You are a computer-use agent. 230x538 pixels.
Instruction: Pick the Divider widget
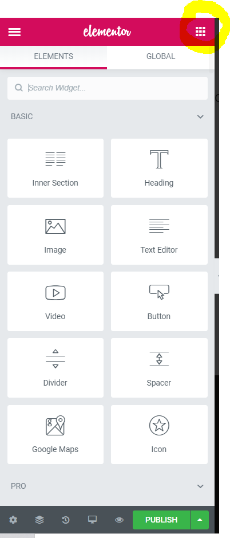coord(55,368)
